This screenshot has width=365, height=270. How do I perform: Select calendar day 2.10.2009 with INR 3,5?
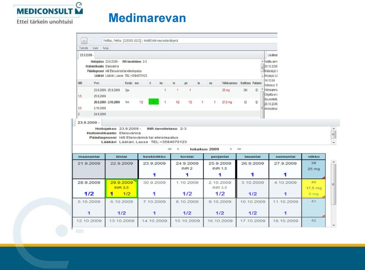click(220, 189)
